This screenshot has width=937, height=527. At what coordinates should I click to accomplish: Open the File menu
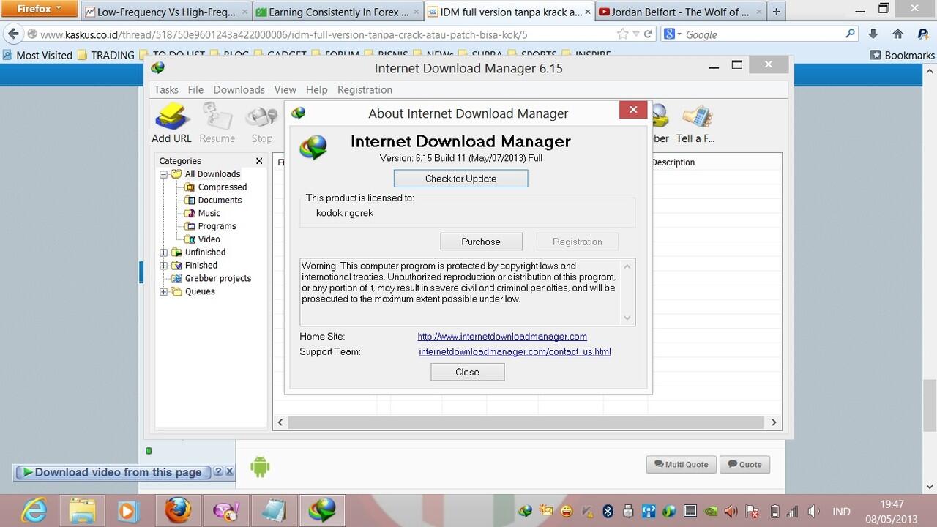(195, 89)
